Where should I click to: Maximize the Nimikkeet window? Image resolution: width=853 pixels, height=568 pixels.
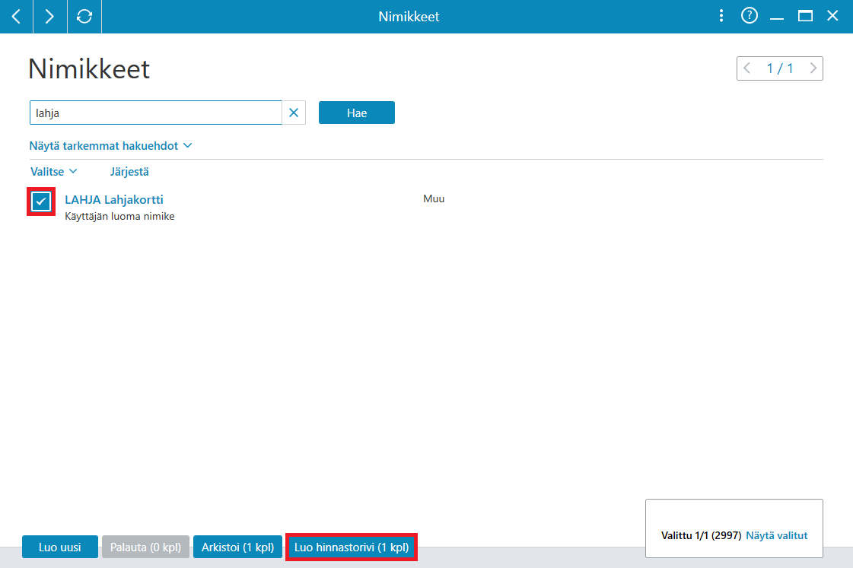(x=805, y=16)
